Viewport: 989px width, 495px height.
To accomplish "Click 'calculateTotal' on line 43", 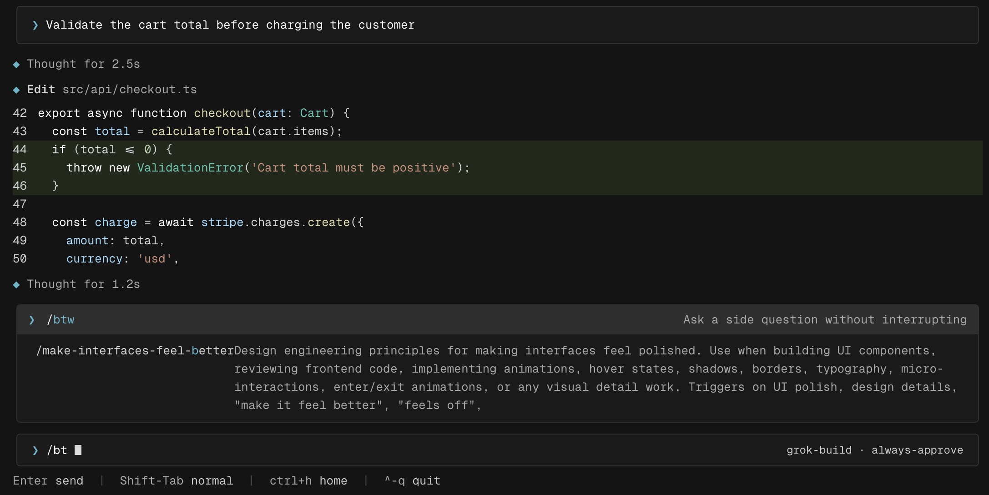I will [x=201, y=131].
